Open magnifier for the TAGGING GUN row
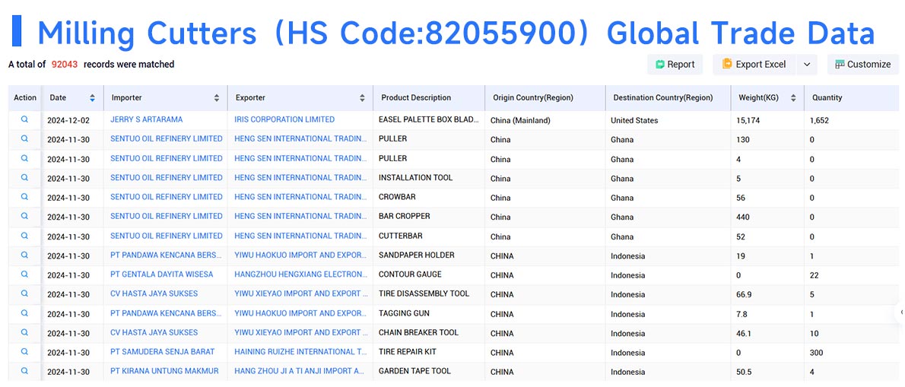 pos(24,313)
